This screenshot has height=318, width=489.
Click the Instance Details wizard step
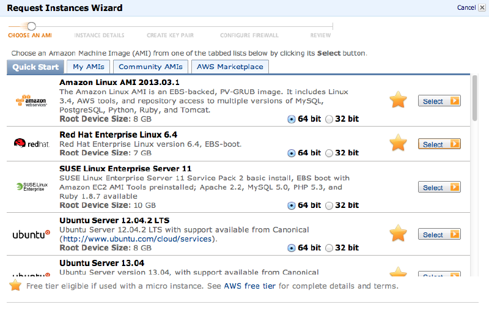tap(99, 35)
